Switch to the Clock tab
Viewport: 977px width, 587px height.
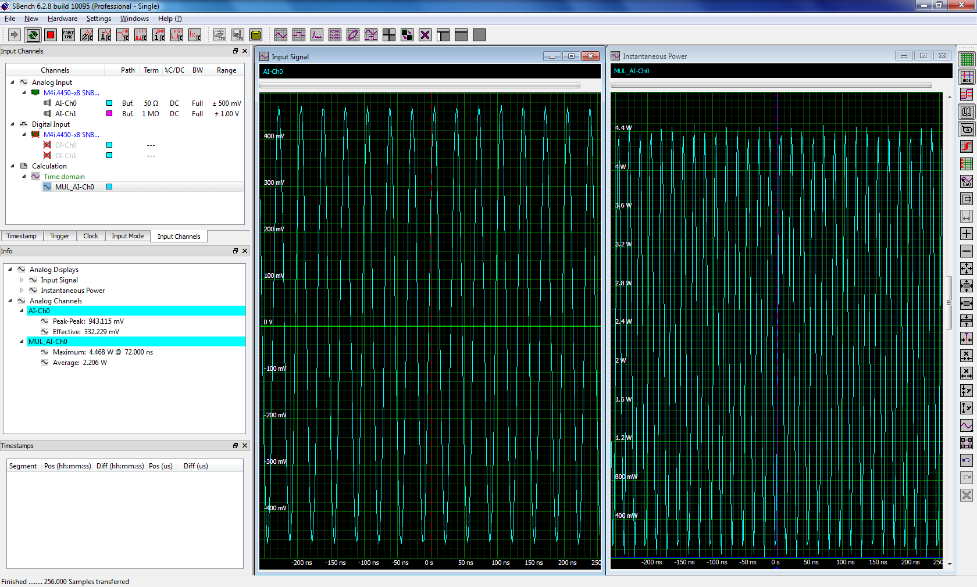click(91, 236)
